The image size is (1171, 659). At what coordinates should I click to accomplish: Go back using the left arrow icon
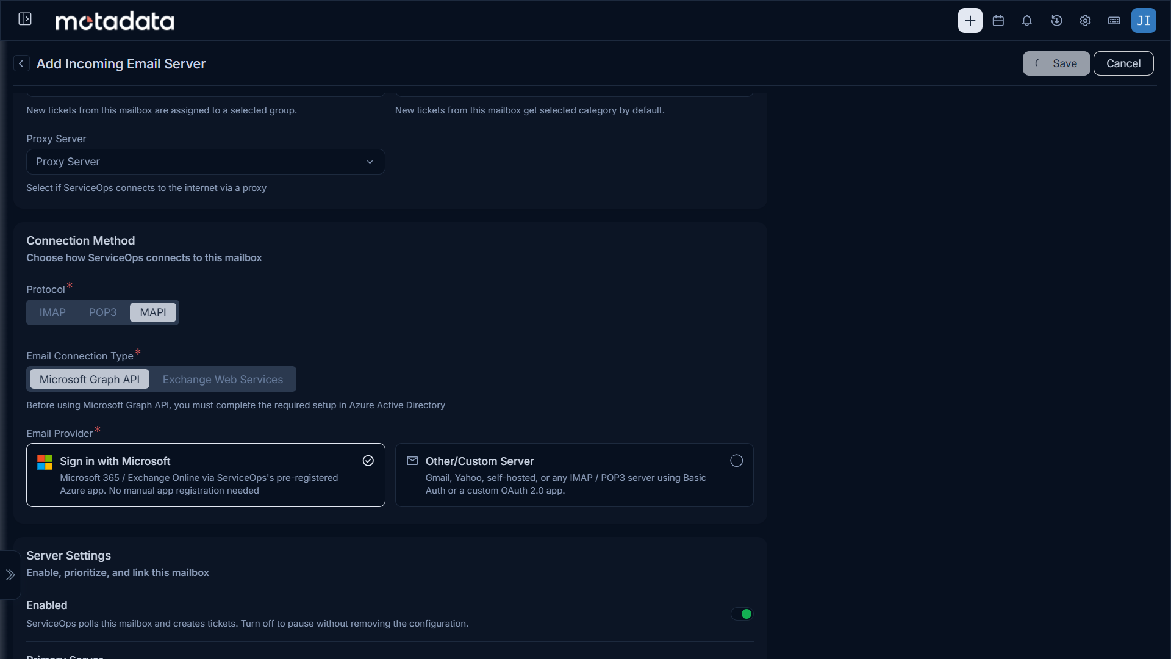(x=21, y=63)
